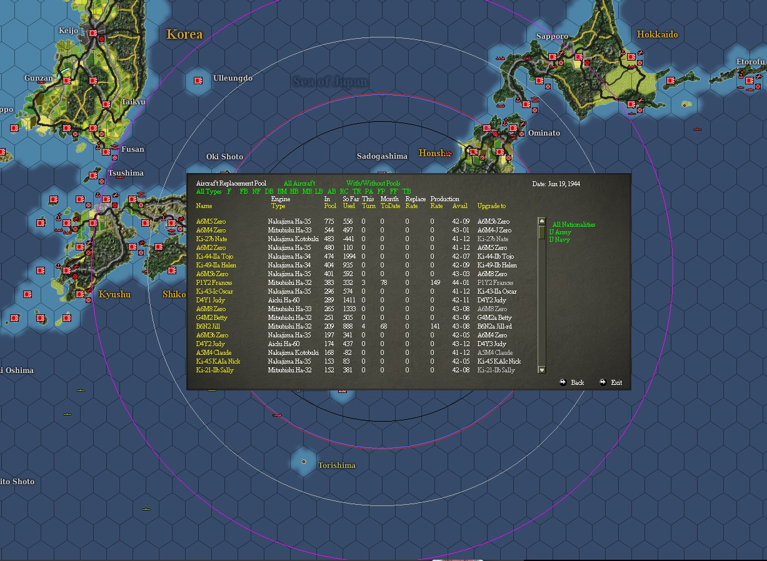Select the IJ Army nationality filter

point(560,232)
